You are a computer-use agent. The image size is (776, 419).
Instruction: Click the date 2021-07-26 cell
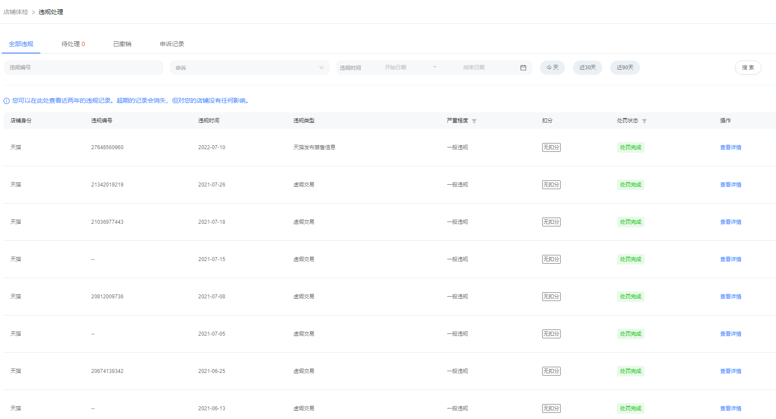[212, 185]
